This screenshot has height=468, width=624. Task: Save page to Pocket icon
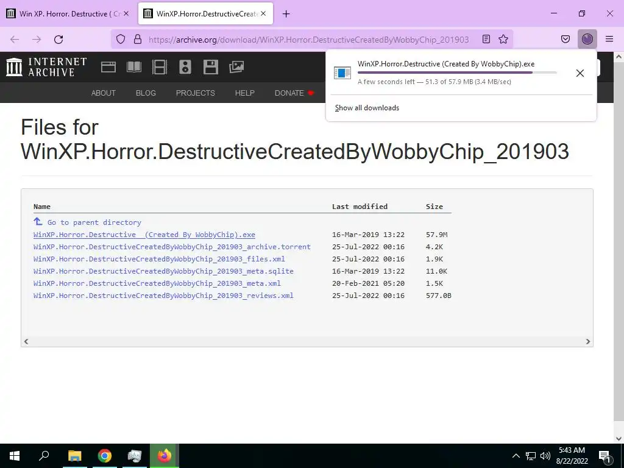point(565,39)
